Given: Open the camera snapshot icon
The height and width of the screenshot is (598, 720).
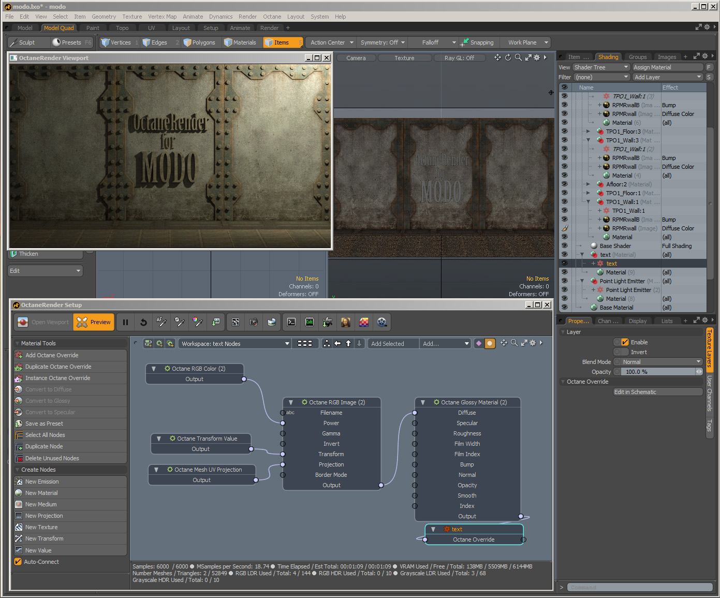Looking at the screenshot, I should tap(254, 322).
